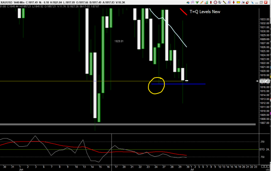
Task: Click the STO 24 indicator label
Action: 264,149
